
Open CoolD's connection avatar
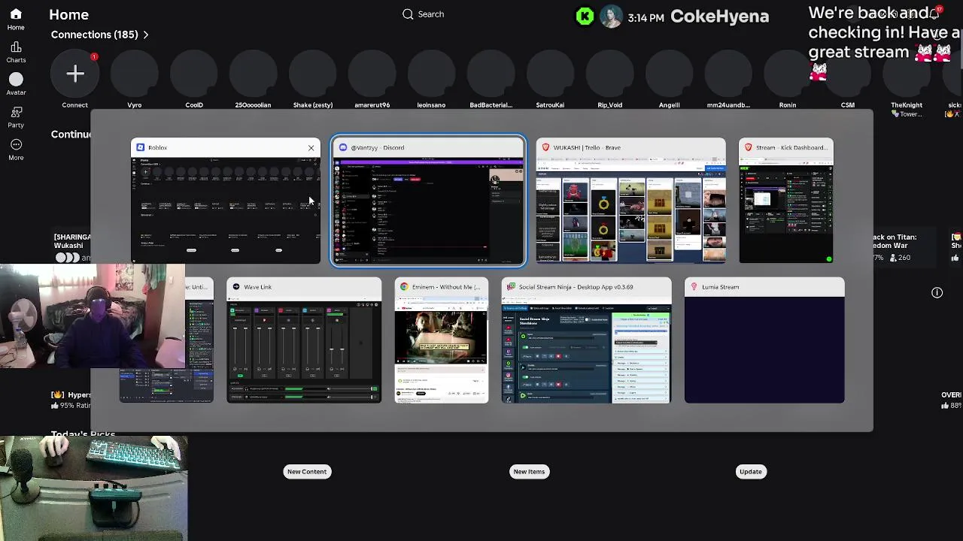(194, 74)
